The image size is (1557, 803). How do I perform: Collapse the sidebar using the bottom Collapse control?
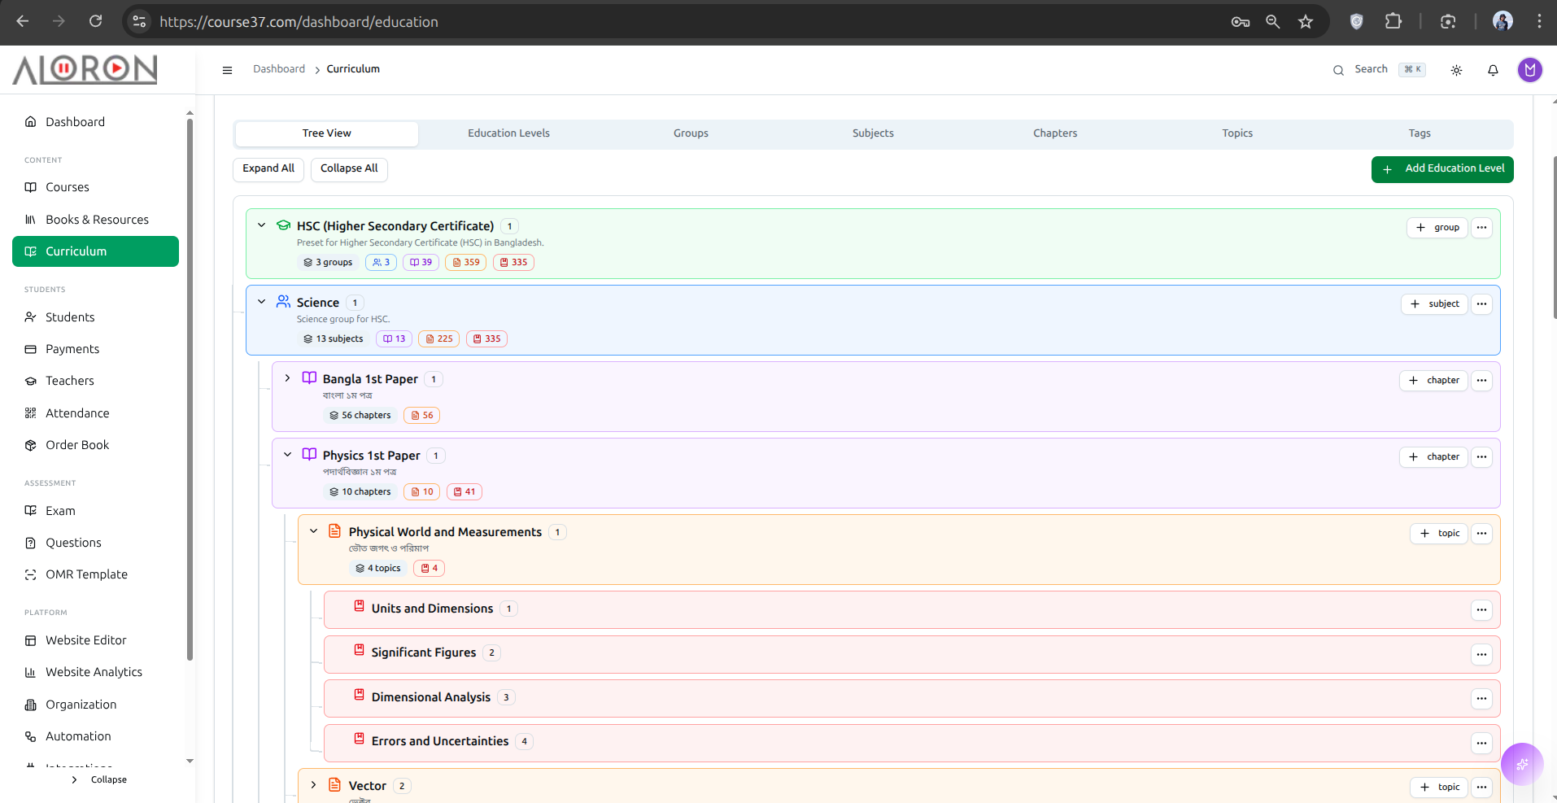pos(99,779)
